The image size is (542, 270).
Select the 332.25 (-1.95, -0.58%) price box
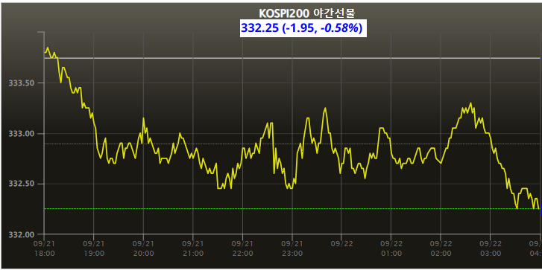303,28
